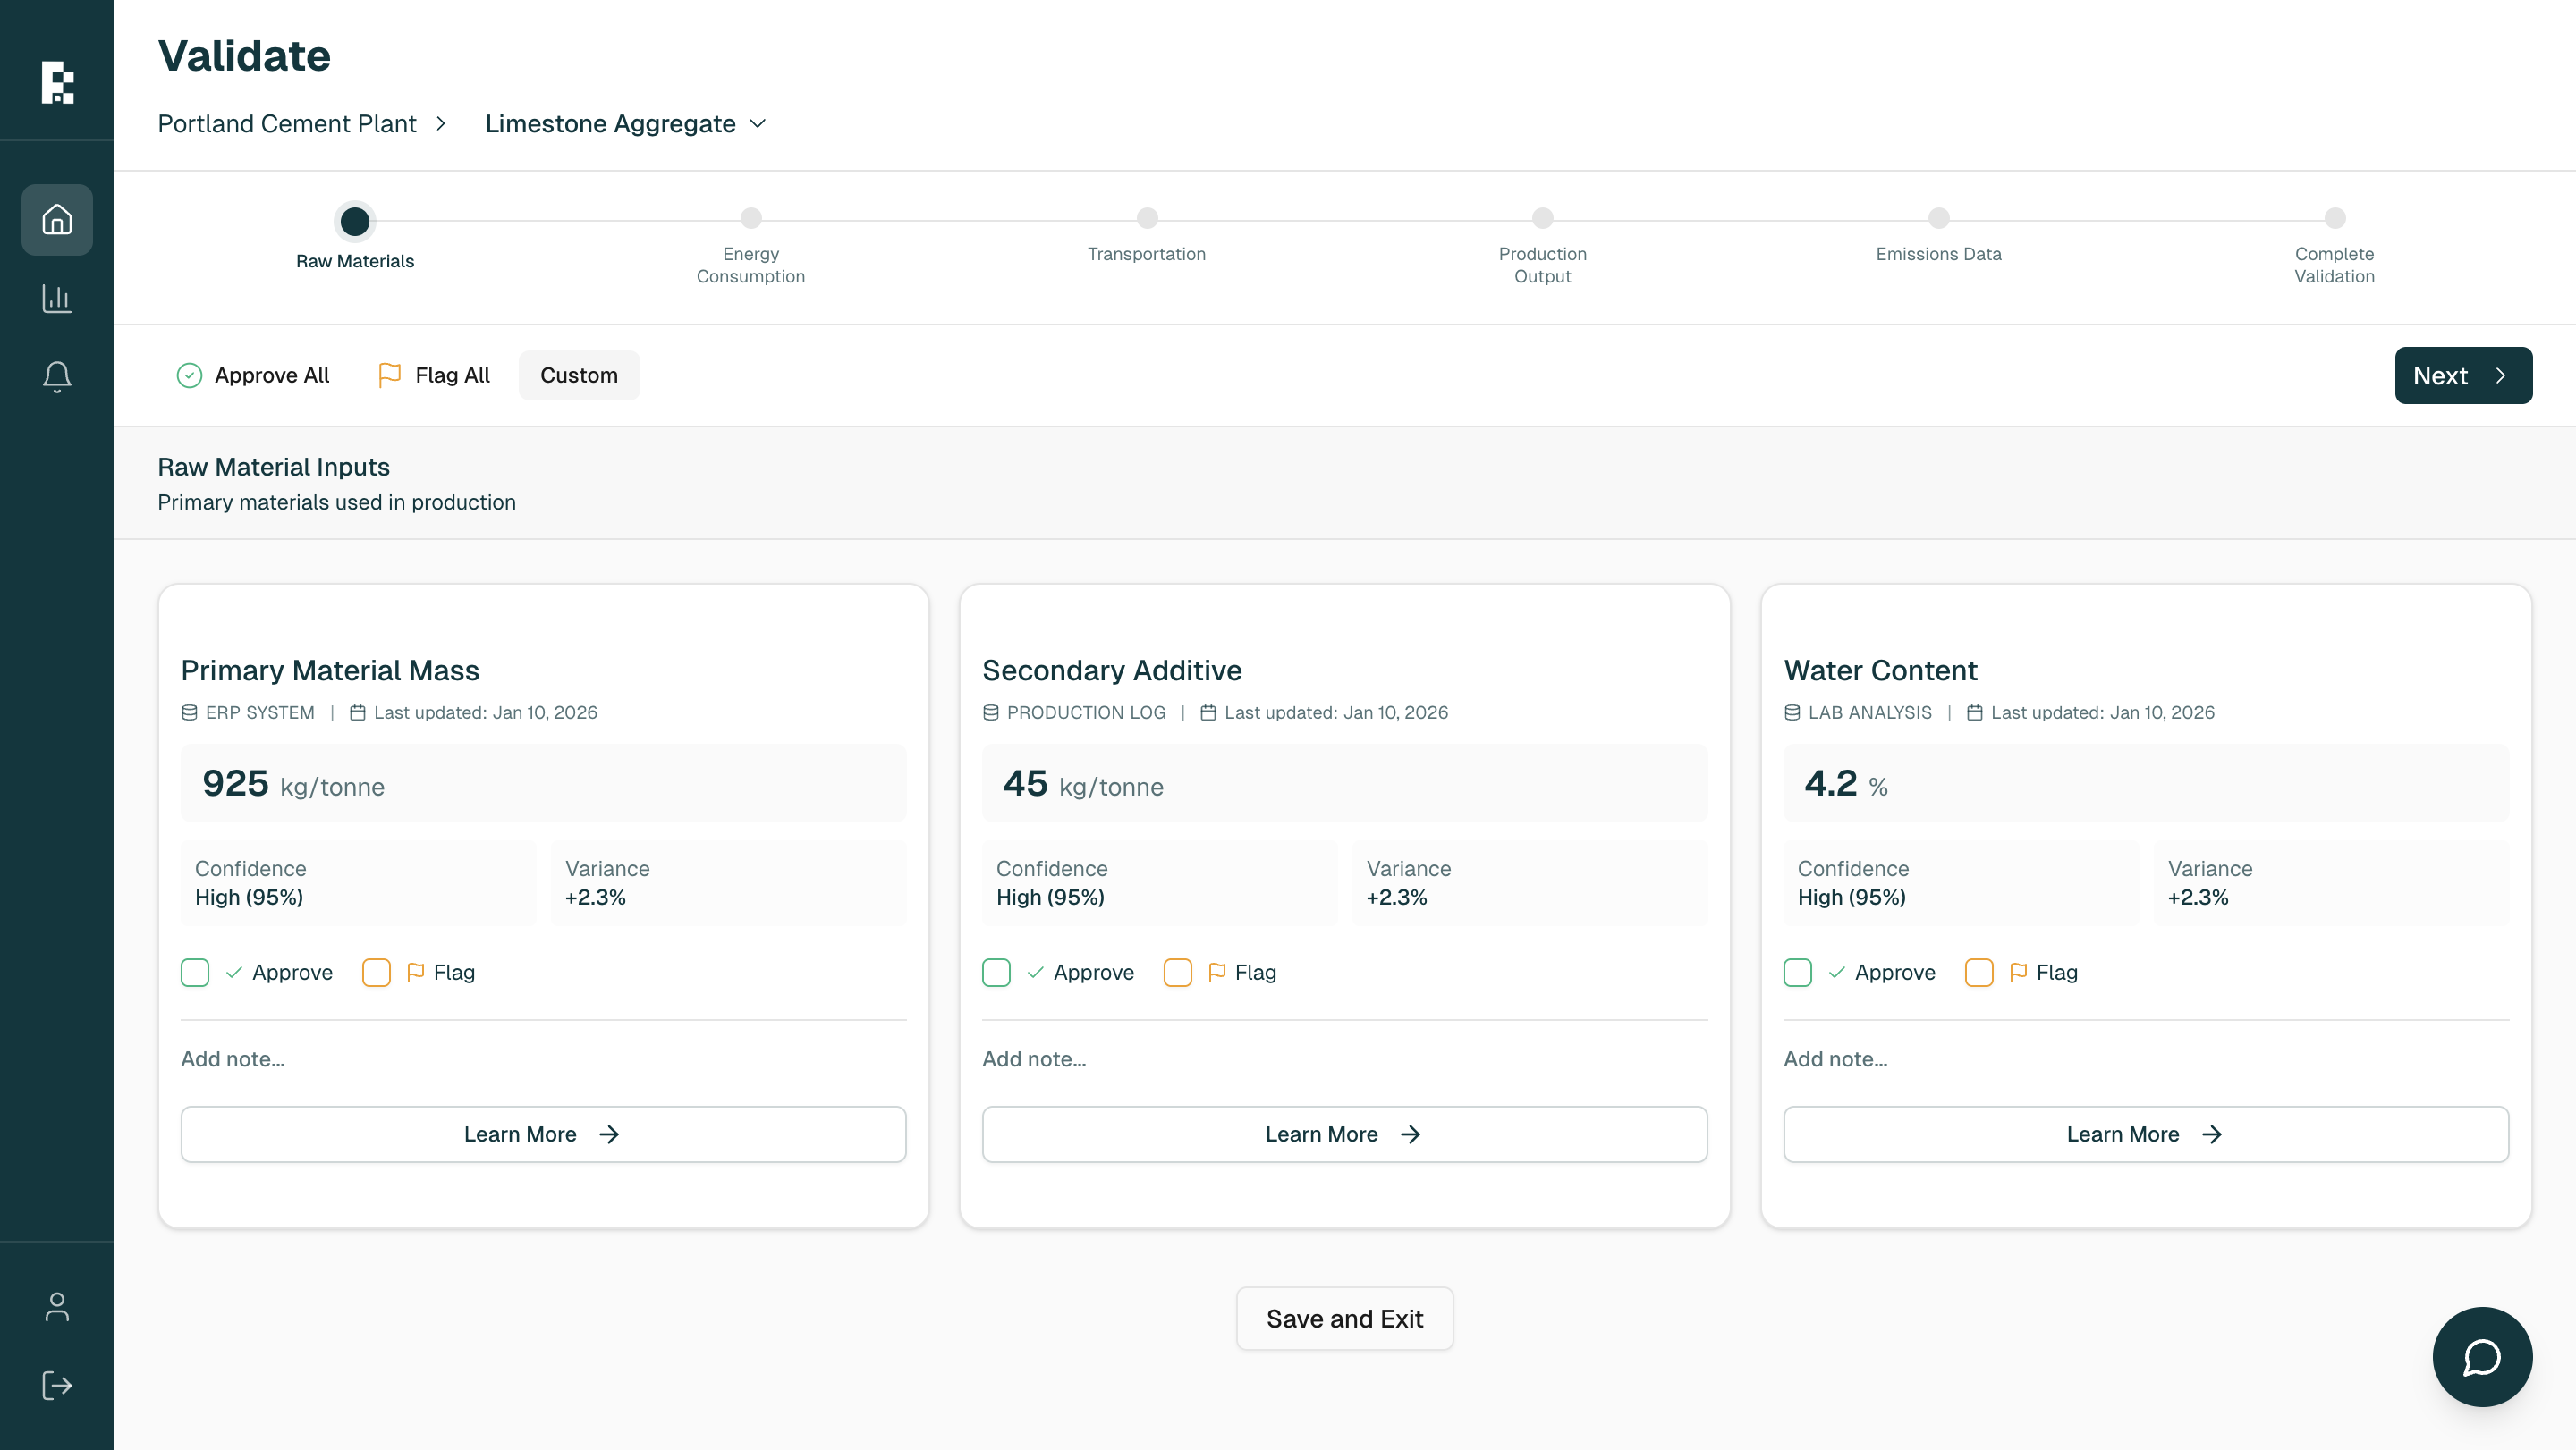The width and height of the screenshot is (2576, 1450).
Task: Open the home icon in sidebar
Action: [57, 219]
